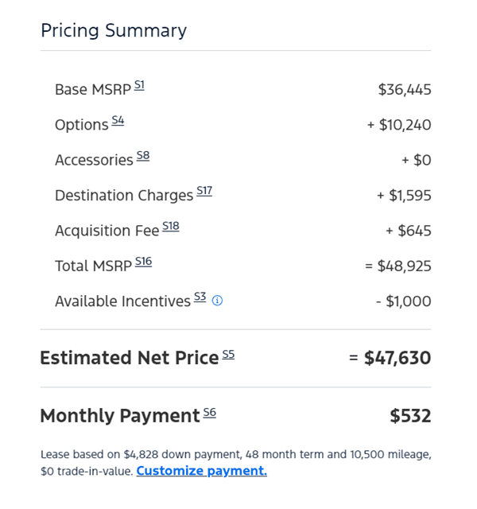The image size is (477, 509).
Task: Click S5 footnote beside Estimated Net Price
Action: pyautogui.click(x=228, y=354)
